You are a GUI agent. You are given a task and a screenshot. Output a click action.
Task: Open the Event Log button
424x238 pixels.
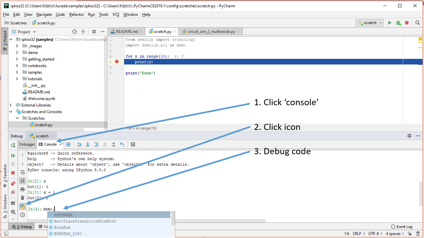click(x=402, y=227)
